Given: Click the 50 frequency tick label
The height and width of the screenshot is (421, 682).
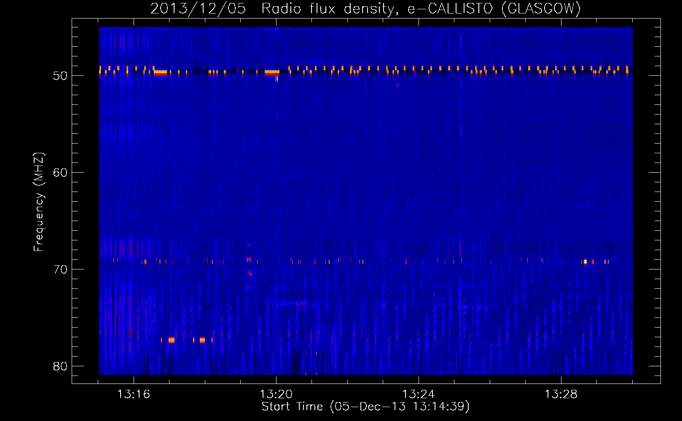Looking at the screenshot, I should tap(61, 76).
